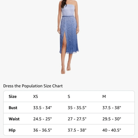Select the S size column header

point(69,97)
